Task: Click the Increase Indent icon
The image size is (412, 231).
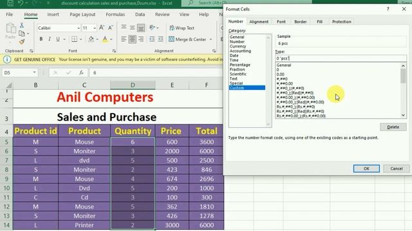Action: [x=160, y=39]
